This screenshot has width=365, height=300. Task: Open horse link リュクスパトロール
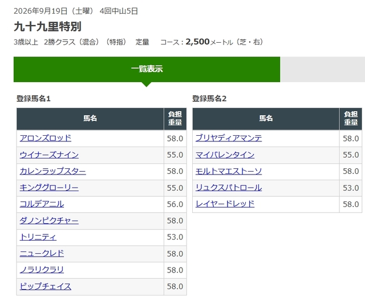(x=229, y=188)
